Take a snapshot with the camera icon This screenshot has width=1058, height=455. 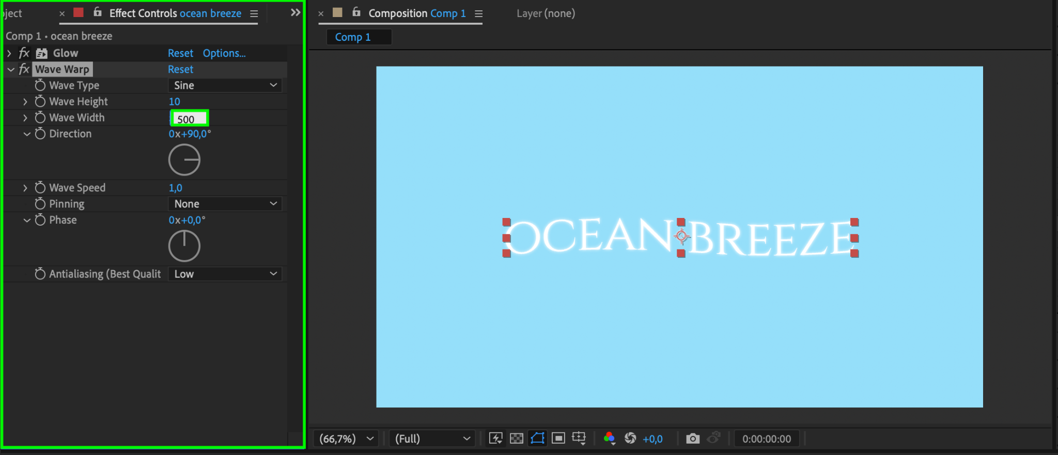click(x=693, y=438)
